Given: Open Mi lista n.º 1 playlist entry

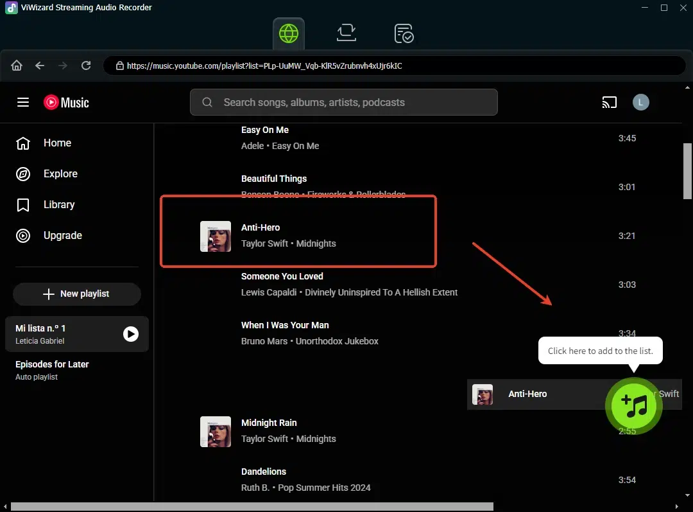Looking at the screenshot, I should (77, 334).
